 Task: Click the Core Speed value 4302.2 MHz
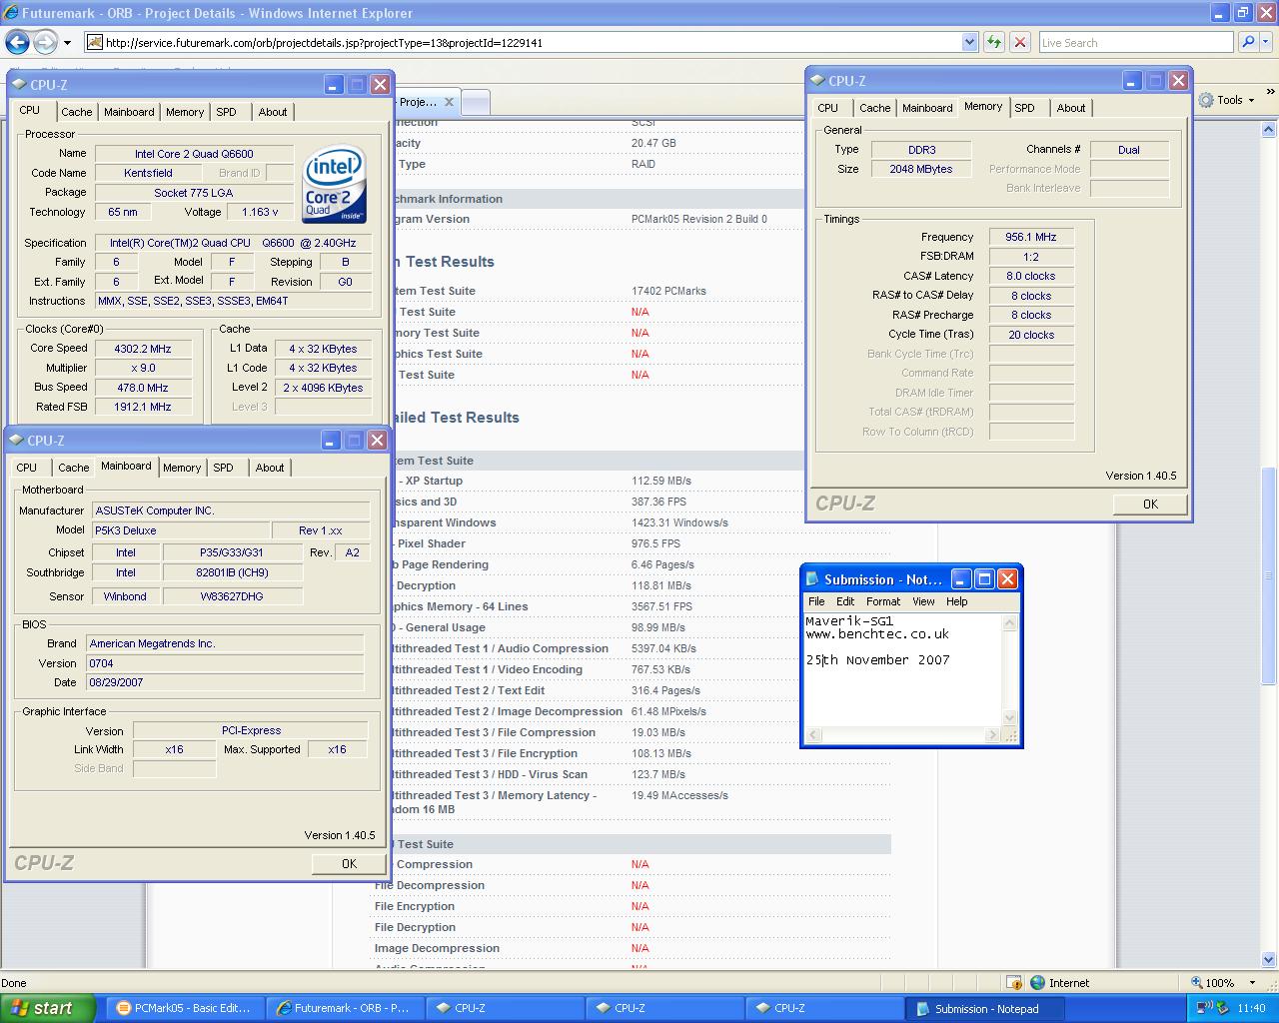point(143,349)
